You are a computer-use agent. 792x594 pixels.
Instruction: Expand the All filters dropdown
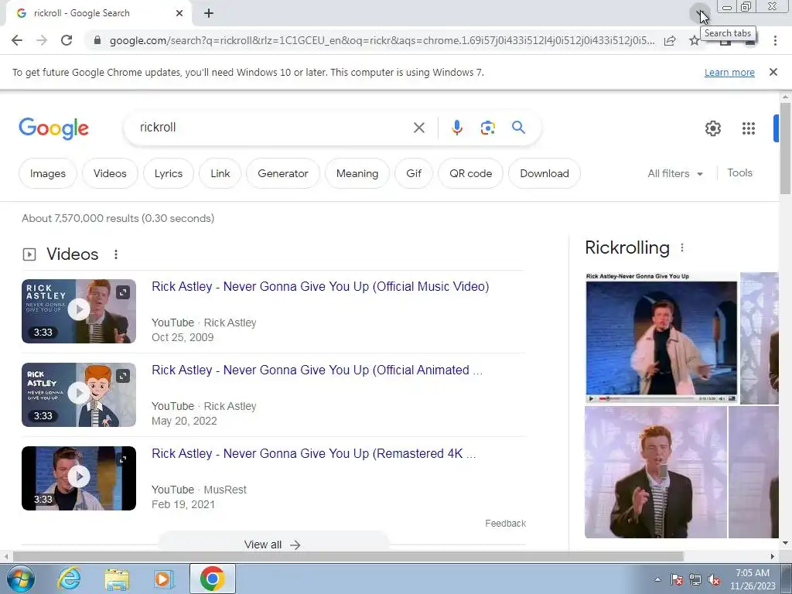(x=675, y=173)
